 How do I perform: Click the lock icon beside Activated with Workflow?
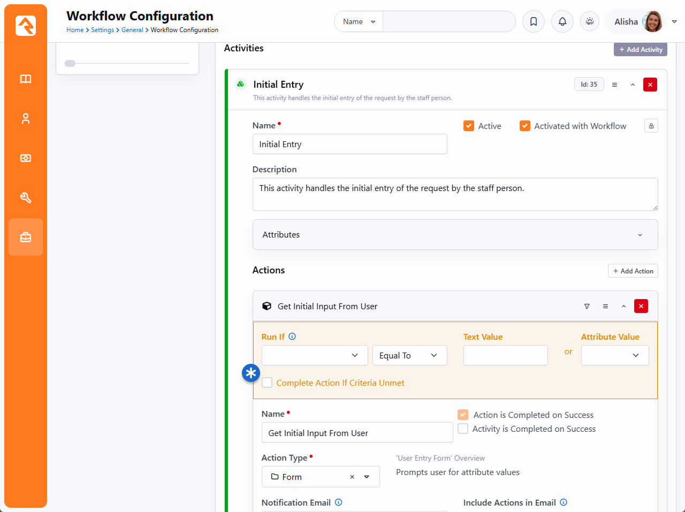point(651,126)
